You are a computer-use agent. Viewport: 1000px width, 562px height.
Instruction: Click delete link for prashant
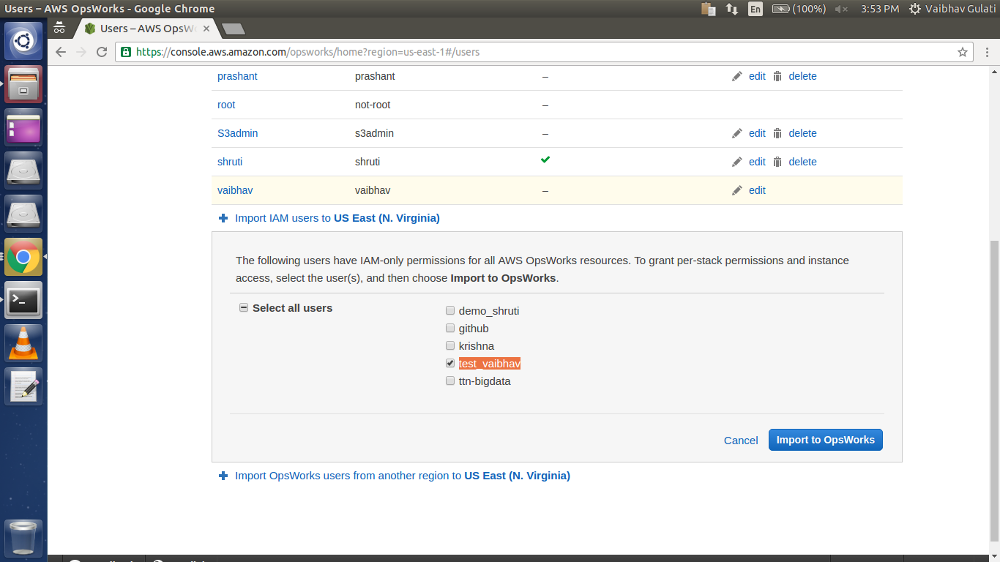click(x=802, y=76)
